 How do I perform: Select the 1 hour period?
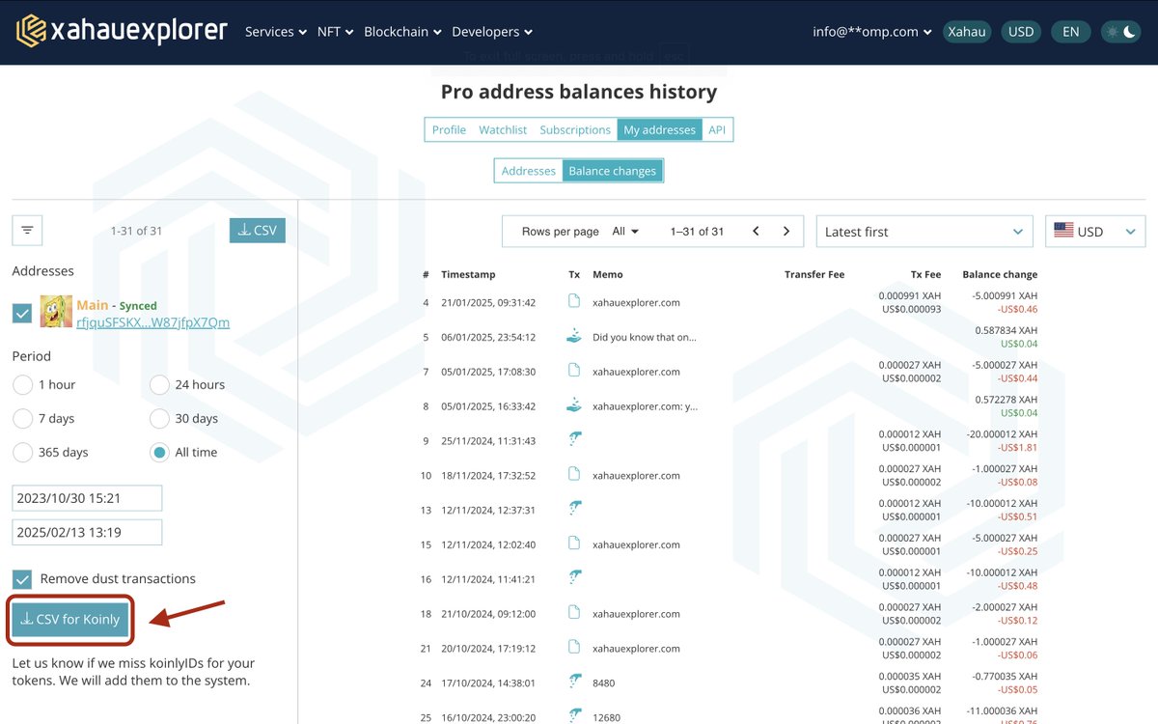pos(22,384)
